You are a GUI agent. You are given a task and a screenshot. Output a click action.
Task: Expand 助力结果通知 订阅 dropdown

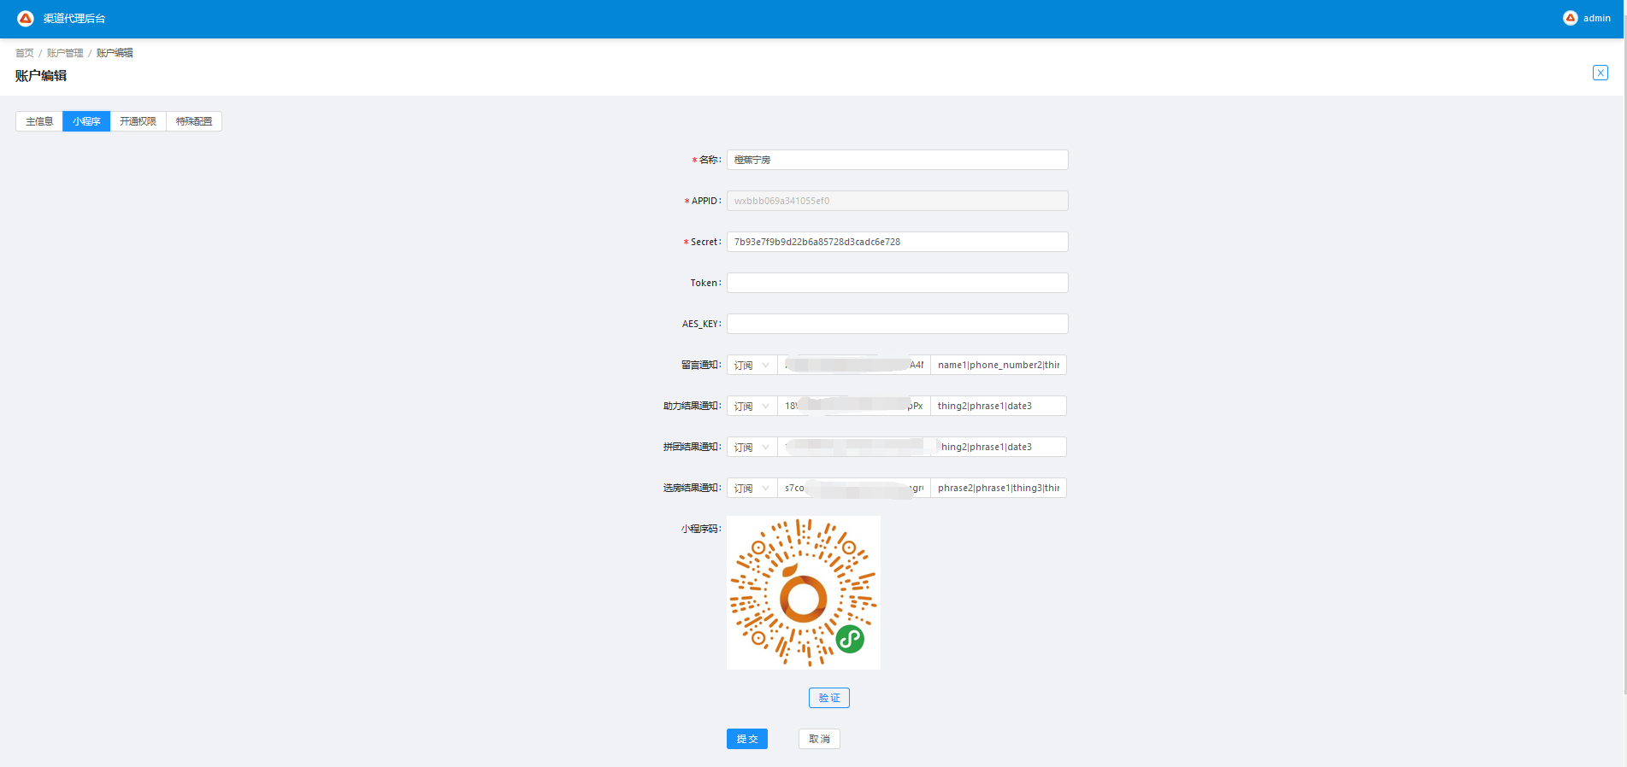[x=752, y=406]
